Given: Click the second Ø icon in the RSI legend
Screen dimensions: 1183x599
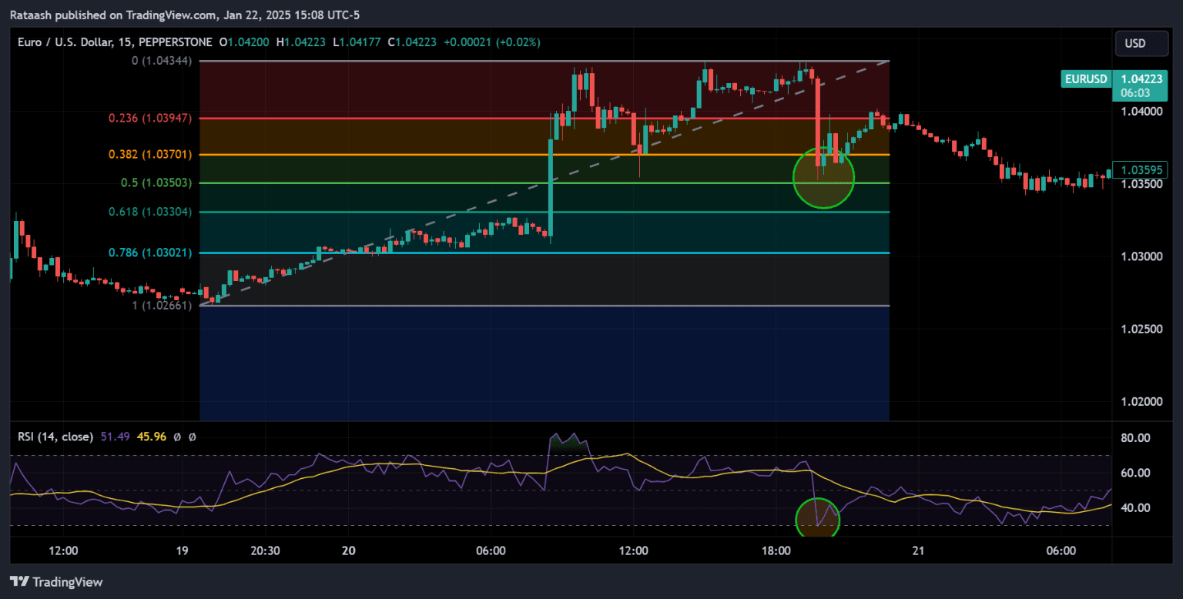Looking at the screenshot, I should pos(193,436).
